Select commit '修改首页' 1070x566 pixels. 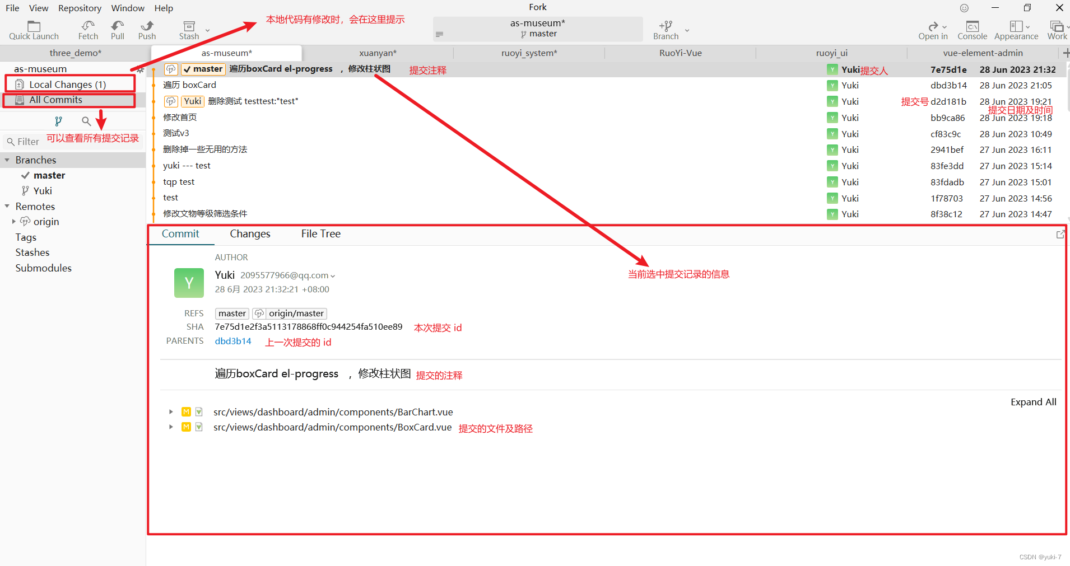180,118
